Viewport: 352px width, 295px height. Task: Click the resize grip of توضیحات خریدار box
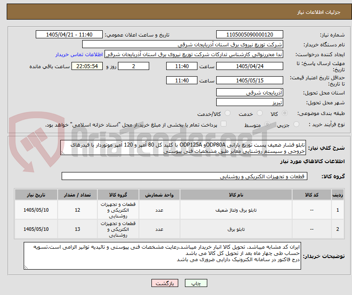26,267
